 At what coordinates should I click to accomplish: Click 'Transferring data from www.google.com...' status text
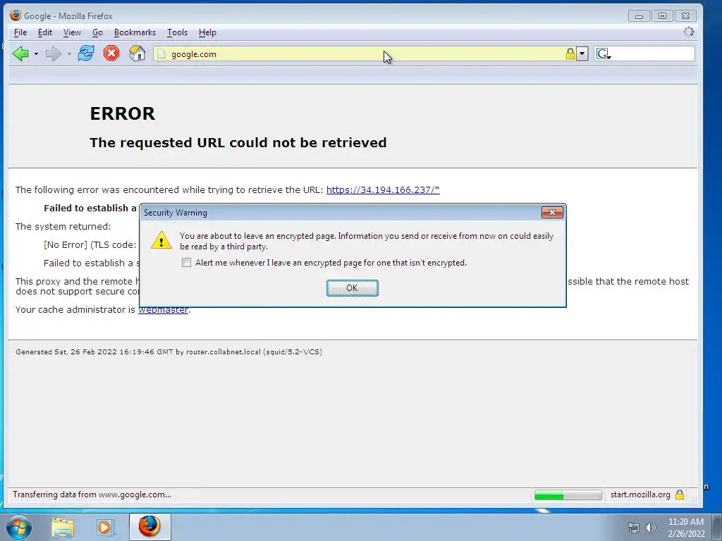tap(92, 495)
